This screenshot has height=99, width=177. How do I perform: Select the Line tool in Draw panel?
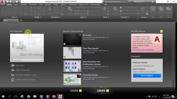pos(3,10)
